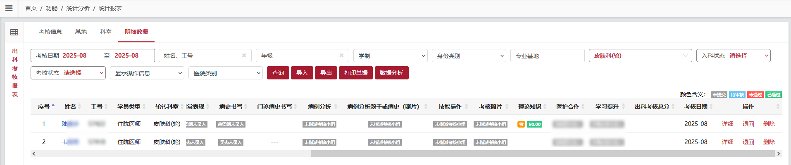Switch to the 科室 tab
791x165 pixels.
tap(106, 32)
